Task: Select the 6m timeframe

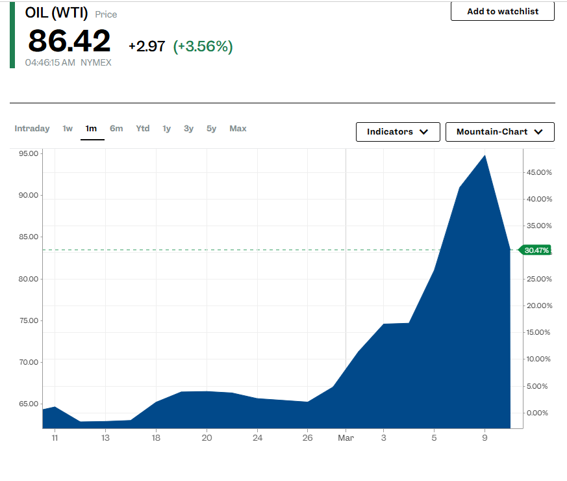Action: tap(116, 128)
